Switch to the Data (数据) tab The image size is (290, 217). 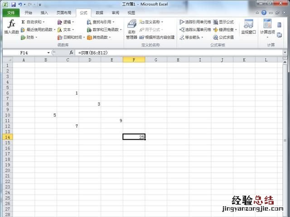click(x=99, y=13)
